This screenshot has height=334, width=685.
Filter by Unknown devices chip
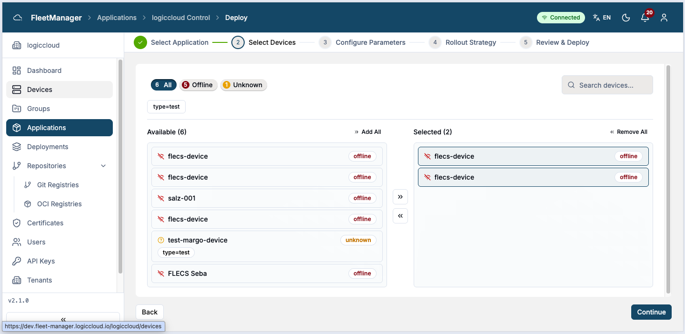(244, 85)
